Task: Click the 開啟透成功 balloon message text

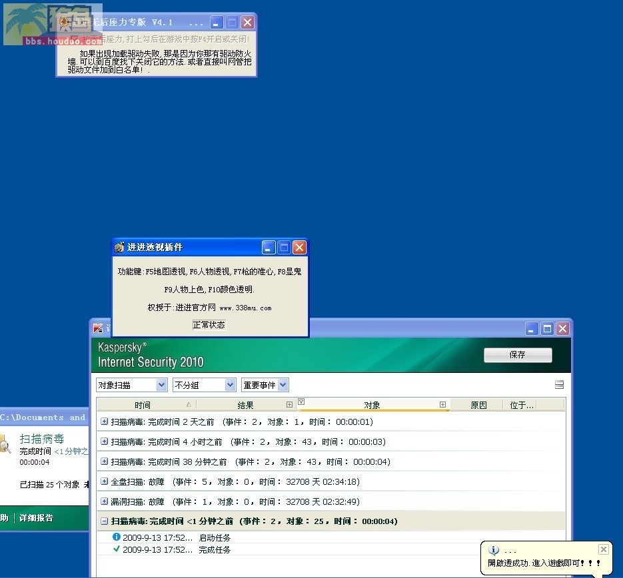Action: pos(544,563)
